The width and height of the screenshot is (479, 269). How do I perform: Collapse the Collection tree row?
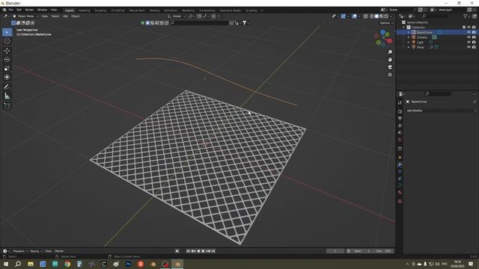pyautogui.click(x=404, y=28)
